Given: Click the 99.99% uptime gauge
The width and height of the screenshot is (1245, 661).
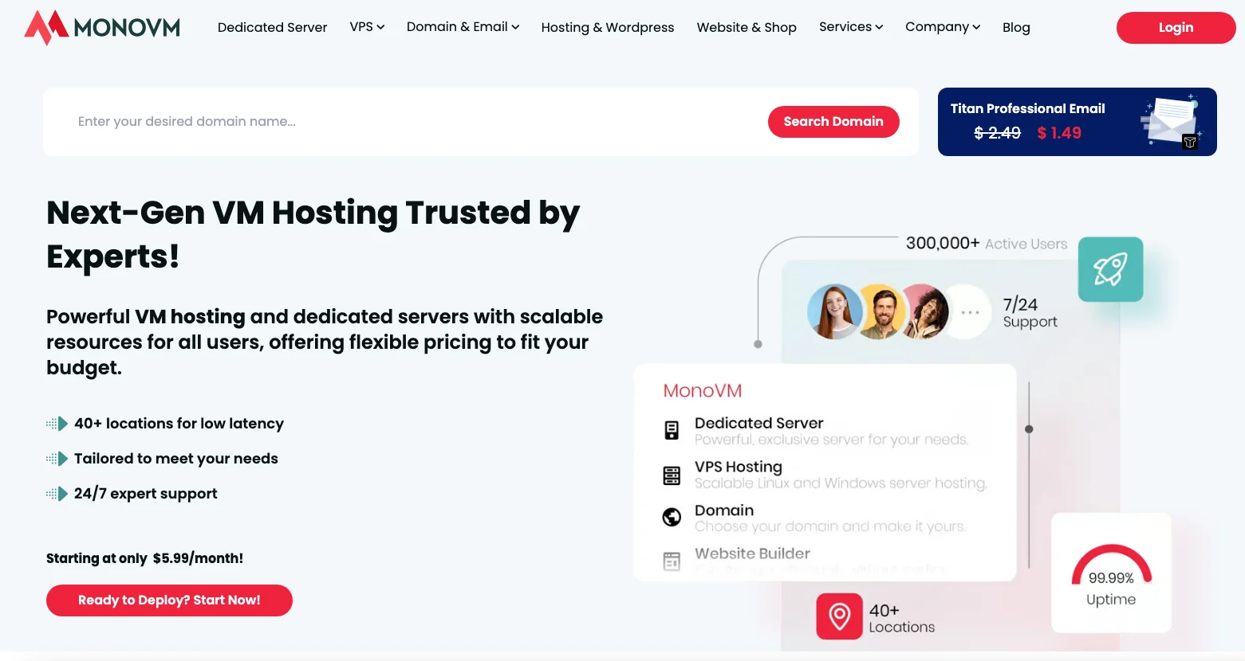Looking at the screenshot, I should point(1111,573).
